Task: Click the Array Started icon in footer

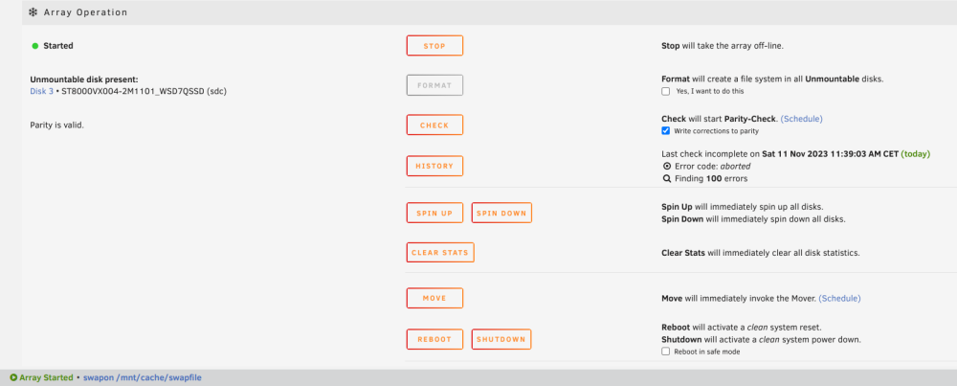Action: [x=13, y=378]
